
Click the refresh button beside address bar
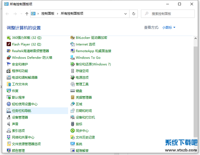(134, 14)
